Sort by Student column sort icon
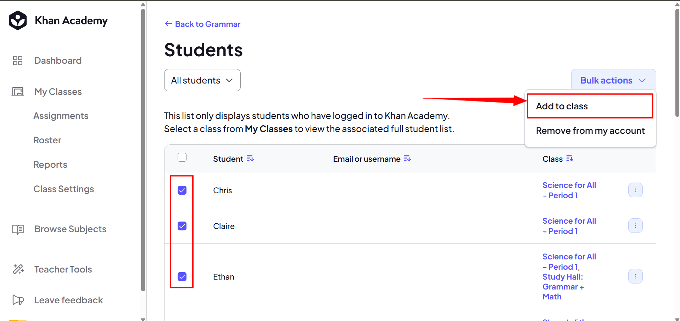Screen dimensions: 680x321 (250, 159)
